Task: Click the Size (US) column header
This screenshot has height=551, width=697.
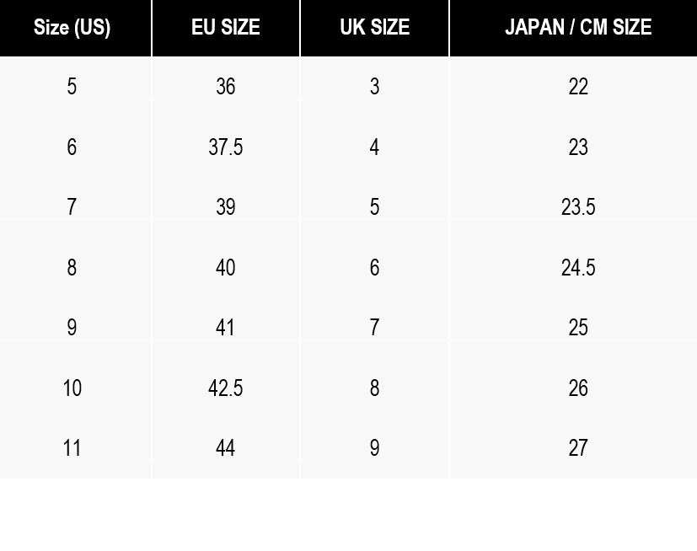Action: click(x=72, y=27)
